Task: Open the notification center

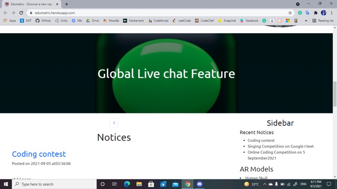Action: (x=329, y=184)
